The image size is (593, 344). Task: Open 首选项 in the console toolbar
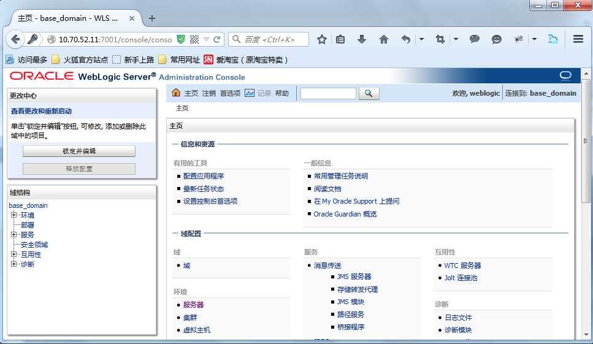[x=231, y=93]
